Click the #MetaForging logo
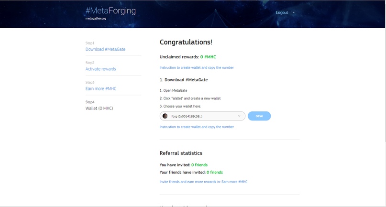This screenshot has width=386, height=207. tap(110, 11)
